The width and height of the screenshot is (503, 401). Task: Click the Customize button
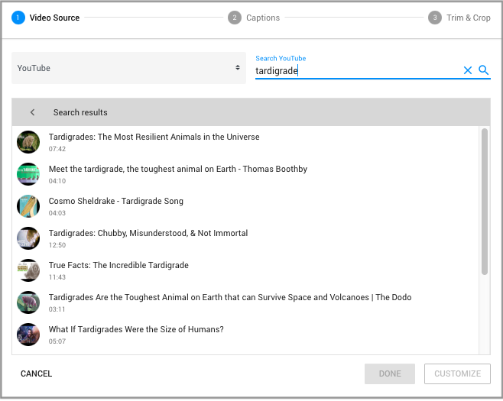tap(457, 374)
